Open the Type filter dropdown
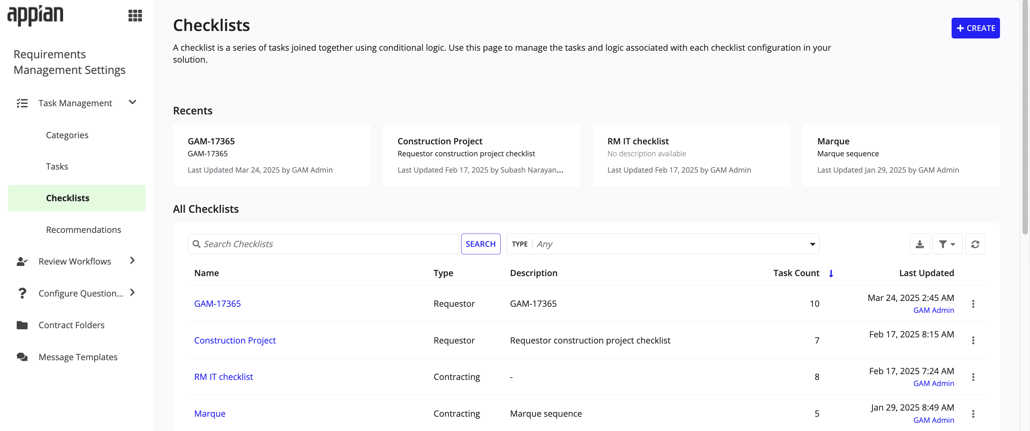Viewport: 1030px width, 431px height. 663,244
